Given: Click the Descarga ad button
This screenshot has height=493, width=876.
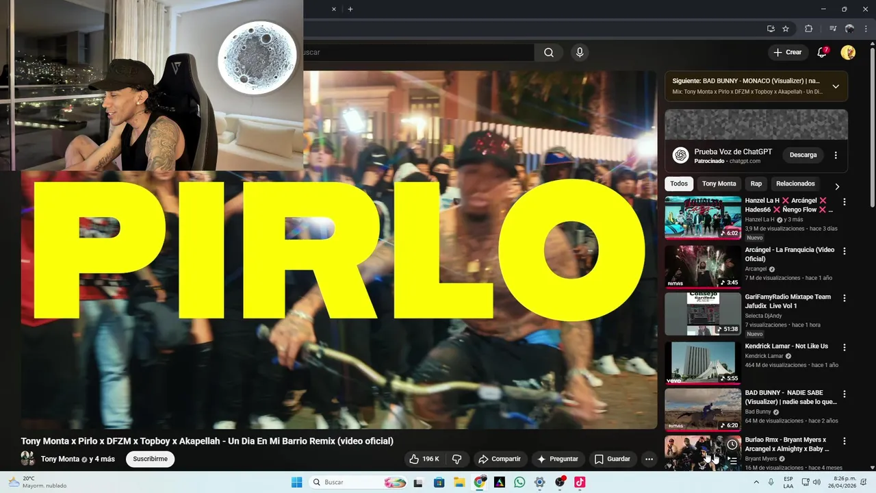Looking at the screenshot, I should [803, 155].
